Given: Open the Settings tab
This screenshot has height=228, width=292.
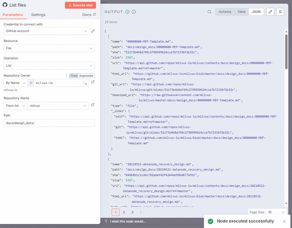Looking at the screenshot, I should coord(38,15).
